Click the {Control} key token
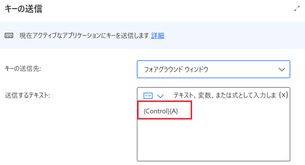Viewport: 305px width, 165px height. point(157,111)
